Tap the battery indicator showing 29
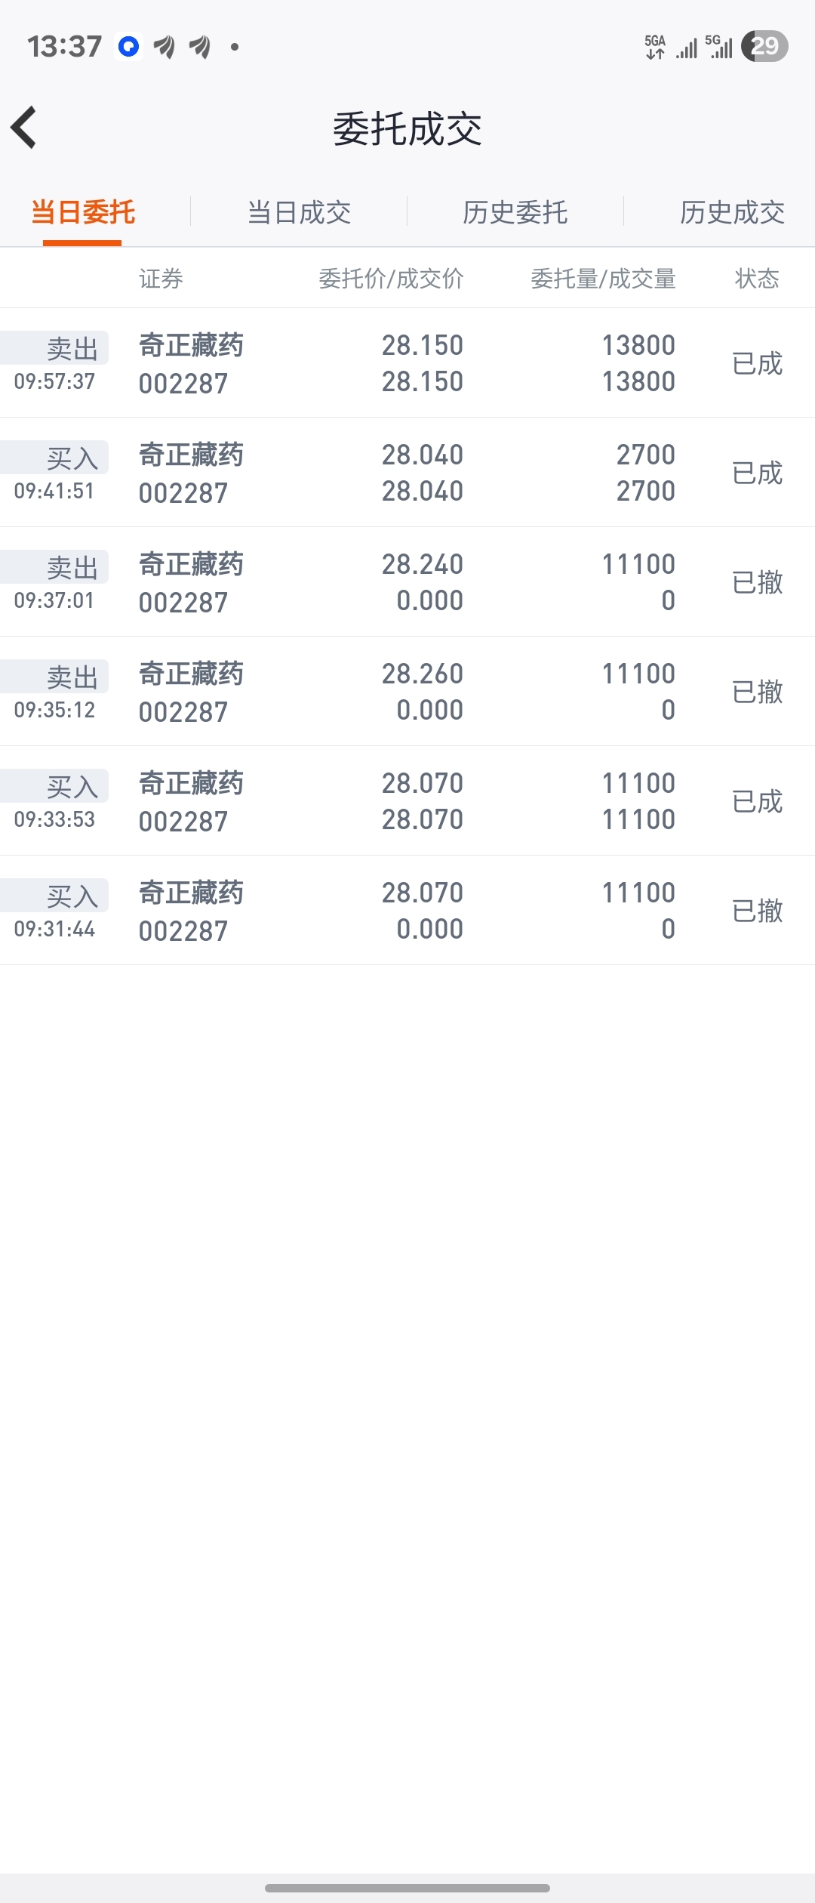This screenshot has height=1903, width=815. pyautogui.click(x=764, y=46)
